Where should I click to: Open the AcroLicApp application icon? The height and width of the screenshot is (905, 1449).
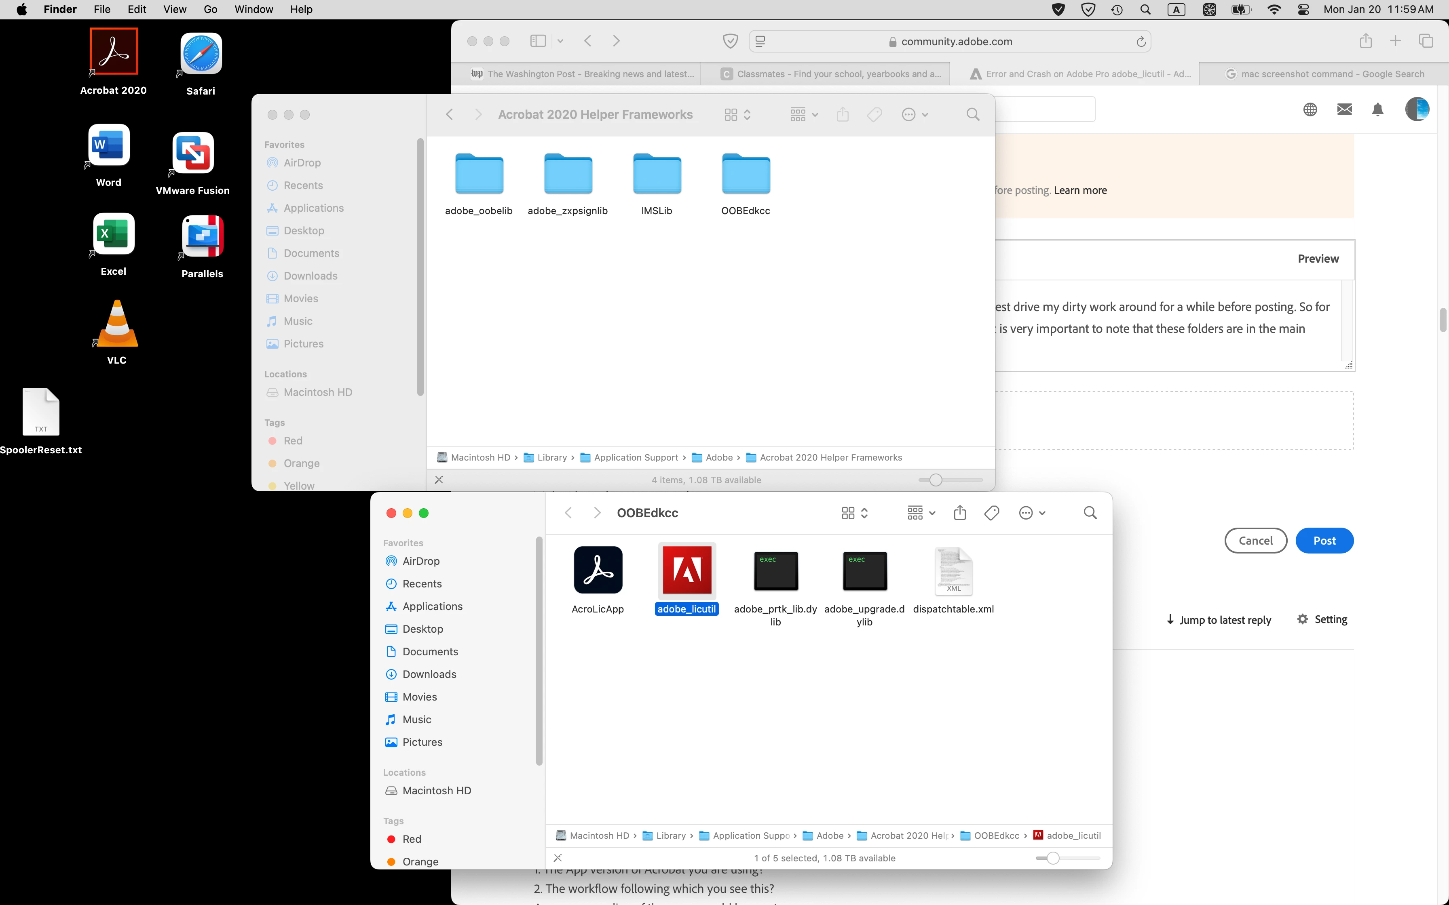(598, 570)
